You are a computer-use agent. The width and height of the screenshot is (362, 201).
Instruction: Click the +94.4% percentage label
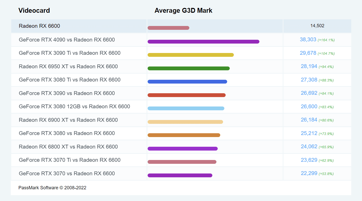click(326, 67)
